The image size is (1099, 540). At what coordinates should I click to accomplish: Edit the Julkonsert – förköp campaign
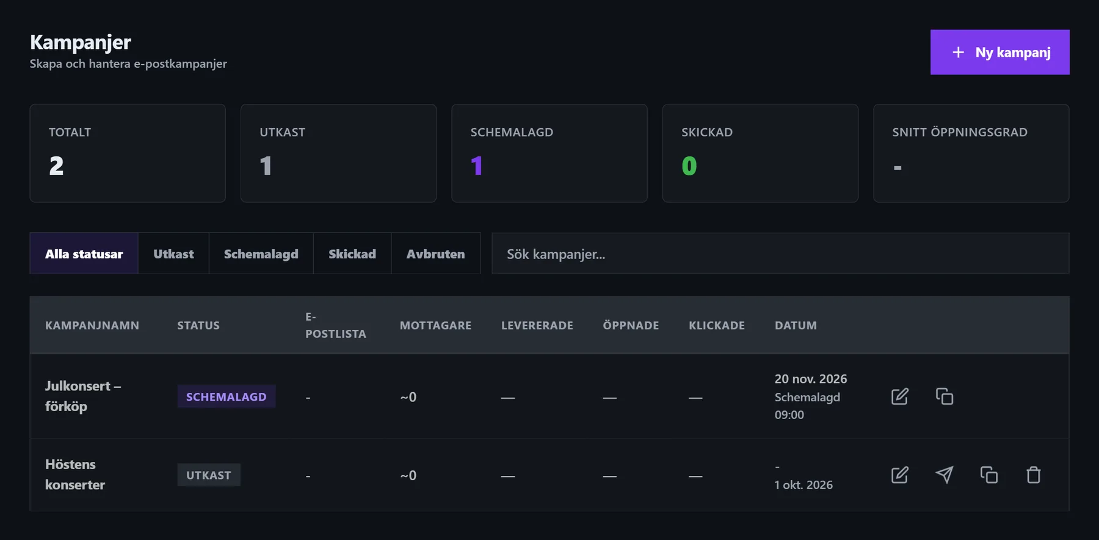899,396
